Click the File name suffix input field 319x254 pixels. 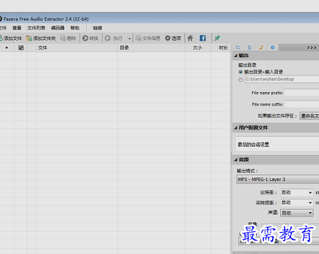coord(302,104)
